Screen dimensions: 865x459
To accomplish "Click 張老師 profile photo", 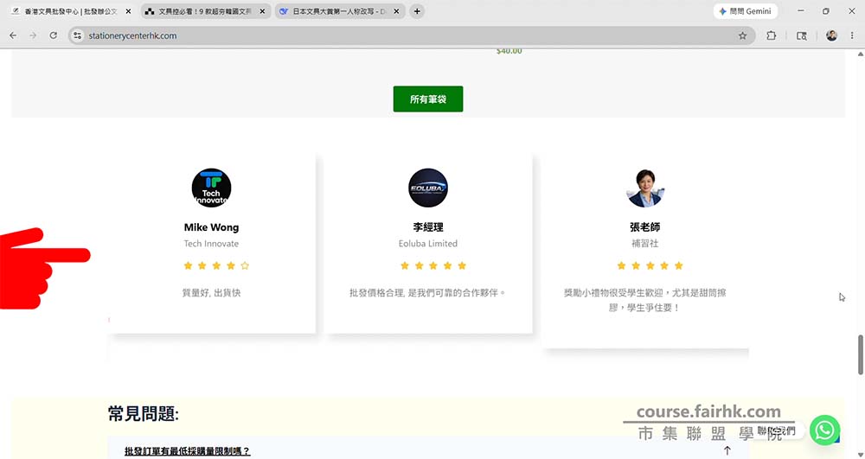I will point(645,188).
